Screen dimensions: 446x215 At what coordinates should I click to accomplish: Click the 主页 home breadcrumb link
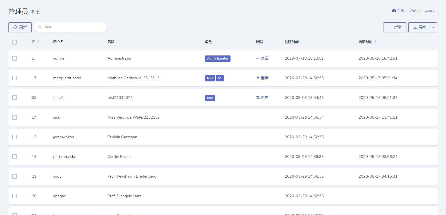click(x=400, y=10)
